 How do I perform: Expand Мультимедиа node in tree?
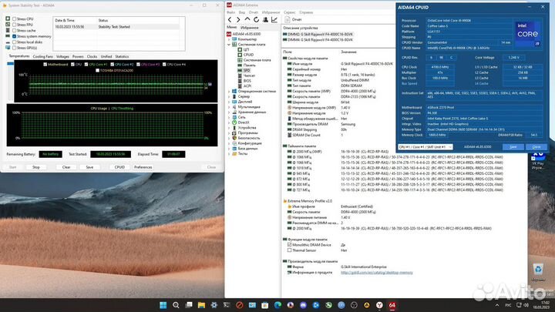pos(229,107)
